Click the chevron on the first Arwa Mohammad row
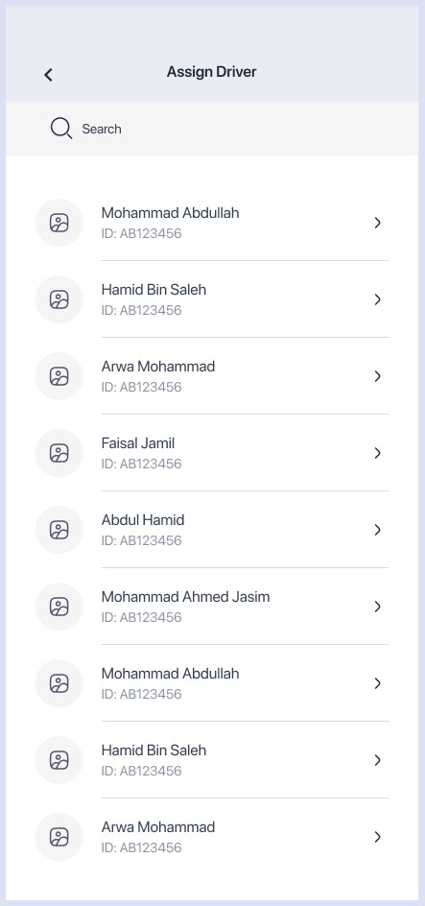Image resolution: width=425 pixels, height=906 pixels. click(378, 376)
